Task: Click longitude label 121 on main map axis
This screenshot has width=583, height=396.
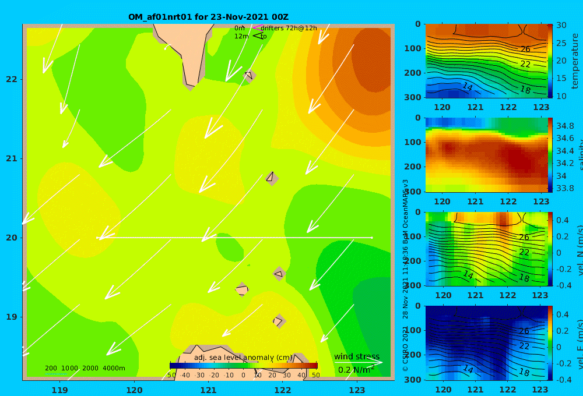Action: click(x=209, y=390)
